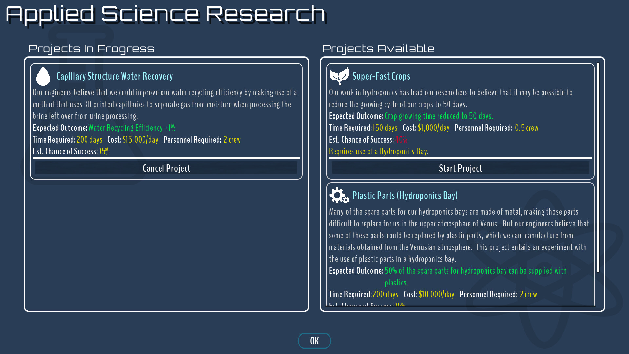Click the water droplet project icon
Viewport: 629px width, 354px height.
(43, 76)
